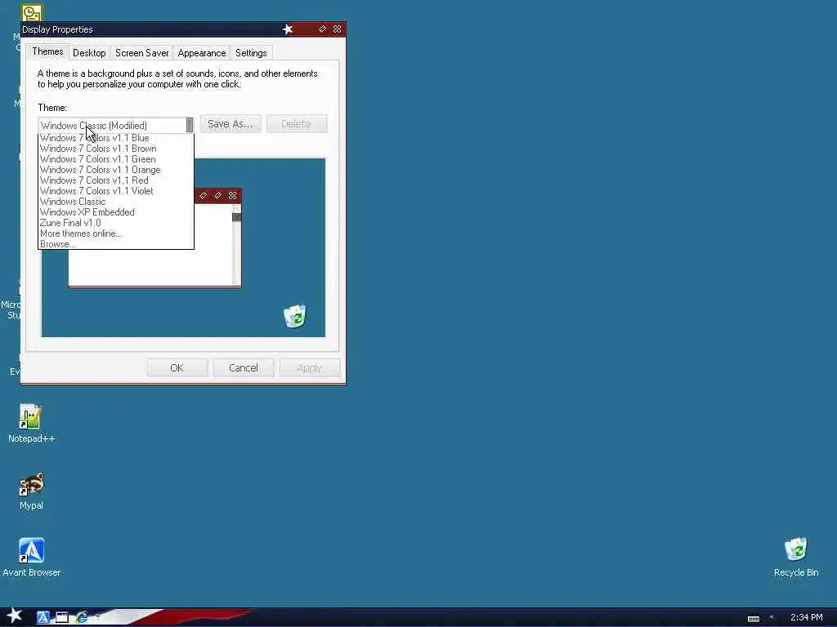Pick the Windows Classic theme option
Screen dimensions: 837x627
pyautogui.click(x=116, y=202)
